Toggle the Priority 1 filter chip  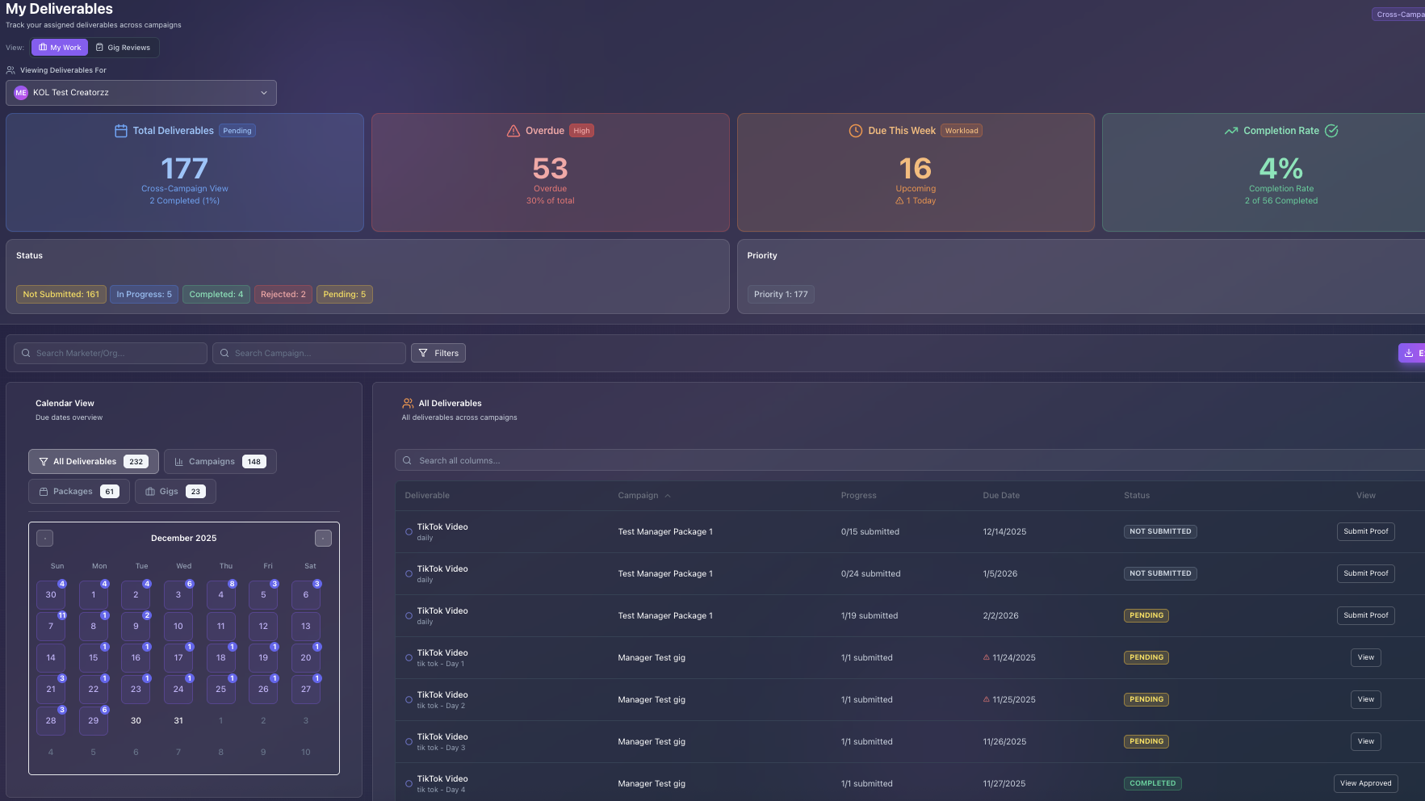780,294
